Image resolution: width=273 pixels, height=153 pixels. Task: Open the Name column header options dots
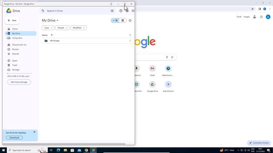tap(130, 35)
